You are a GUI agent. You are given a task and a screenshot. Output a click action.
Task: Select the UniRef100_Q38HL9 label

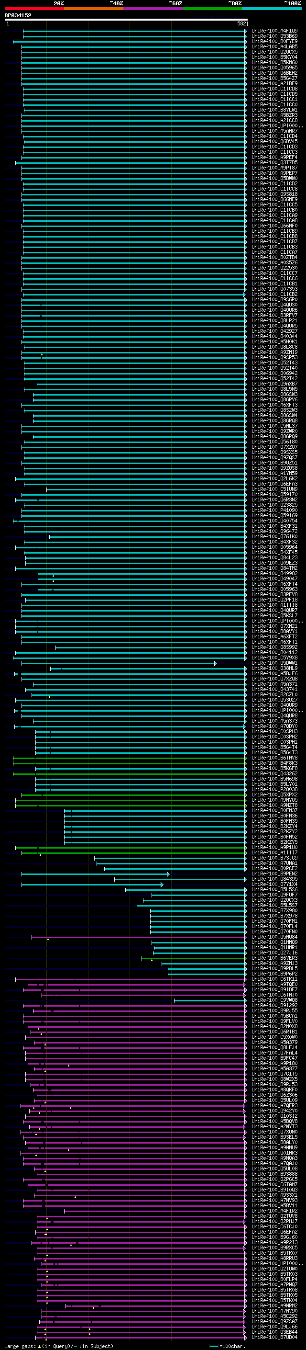(274, 668)
